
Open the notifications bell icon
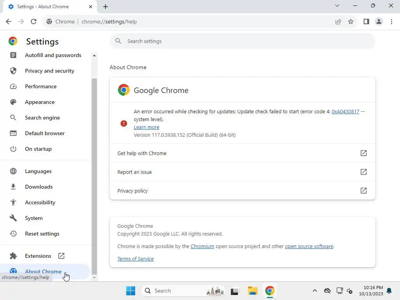click(x=389, y=291)
